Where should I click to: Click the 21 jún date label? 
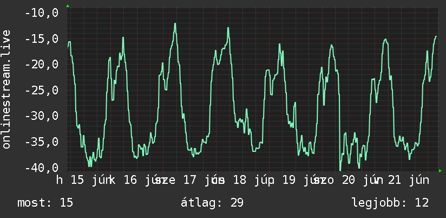tap(409, 180)
